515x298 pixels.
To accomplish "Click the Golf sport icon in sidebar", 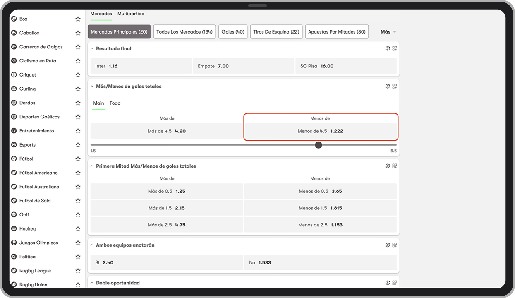I will click(14, 215).
